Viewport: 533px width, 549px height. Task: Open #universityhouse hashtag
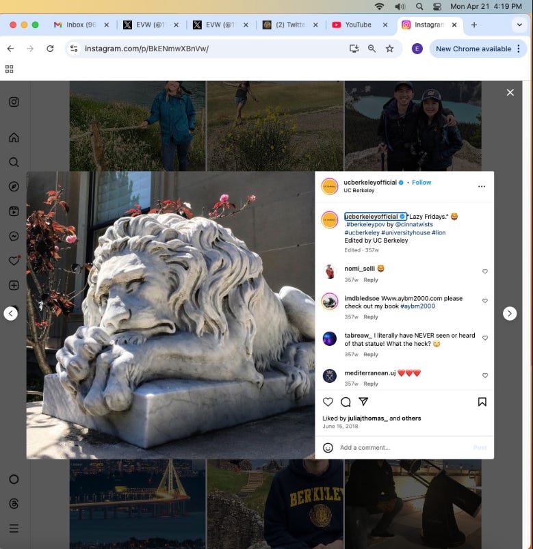coord(406,232)
